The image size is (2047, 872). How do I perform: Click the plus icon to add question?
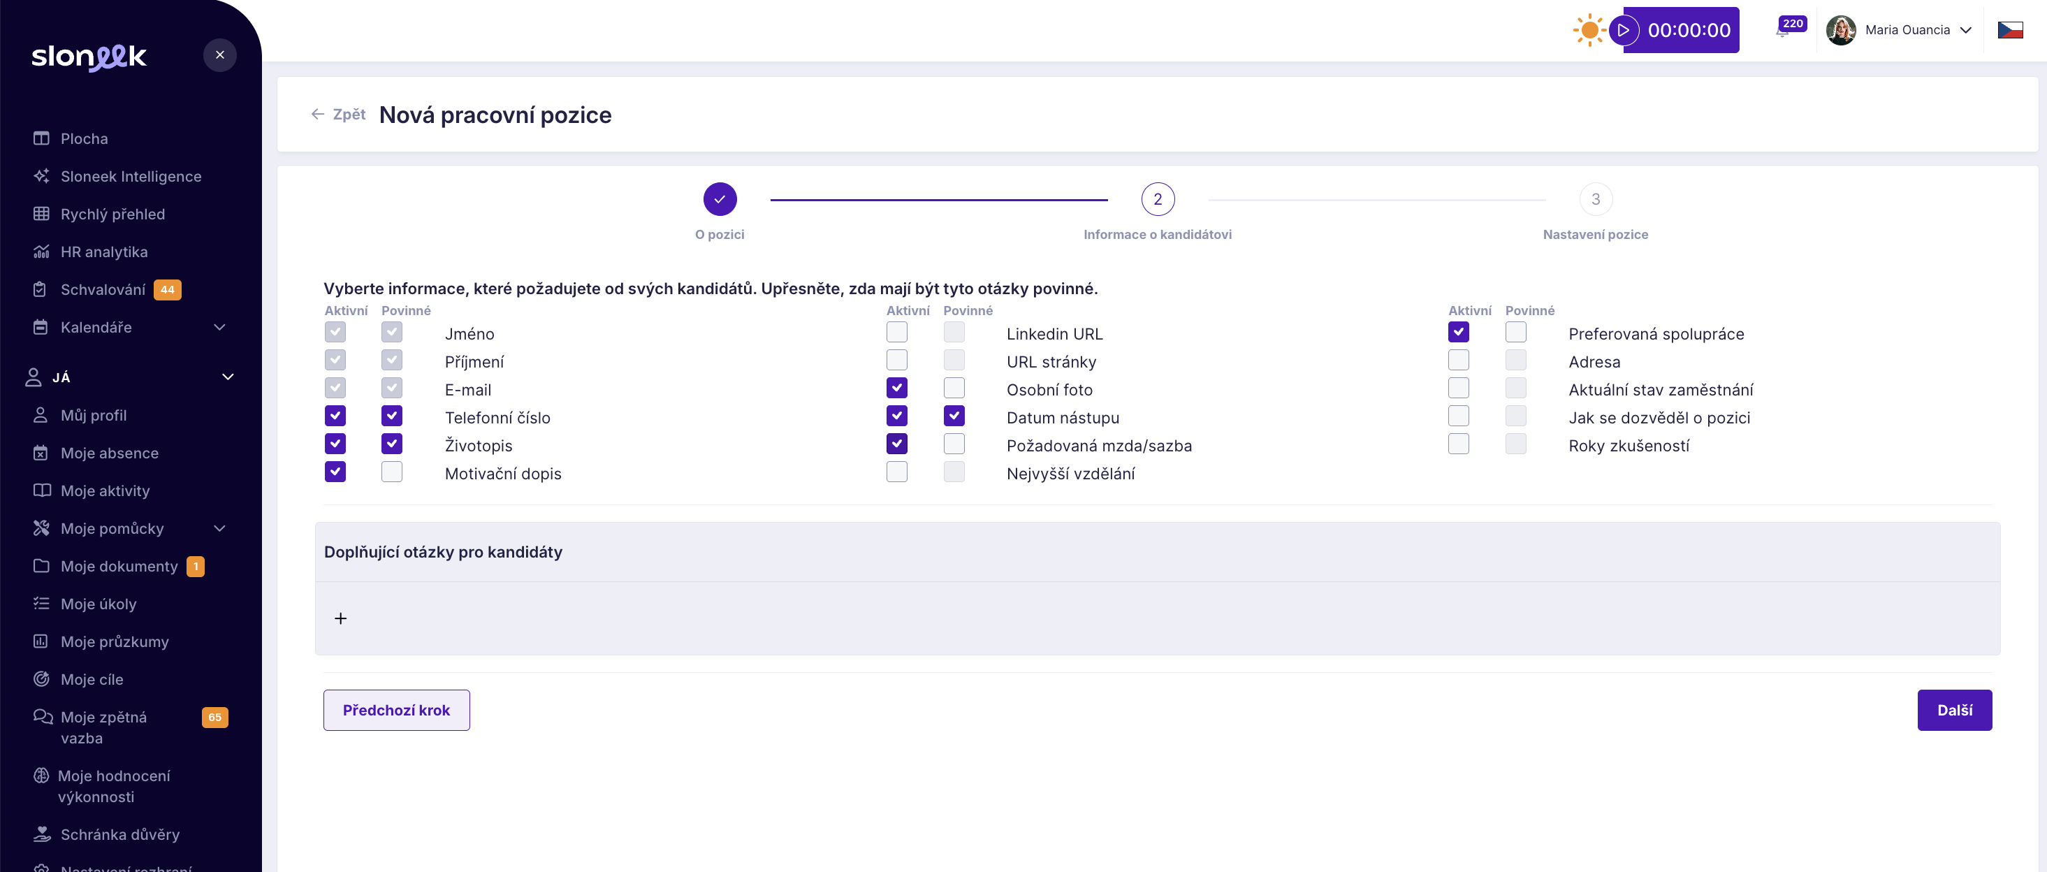click(341, 618)
